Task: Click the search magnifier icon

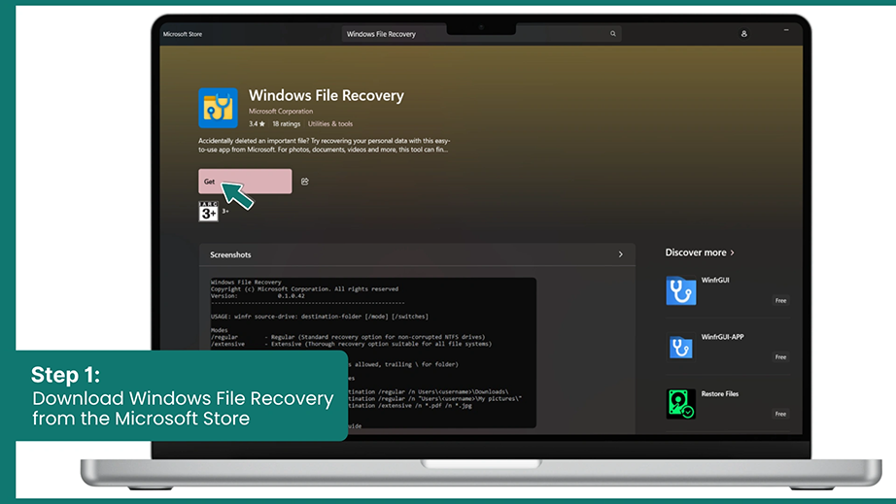Action: point(613,34)
